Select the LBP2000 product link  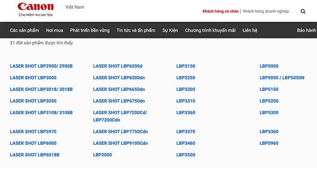(103, 155)
